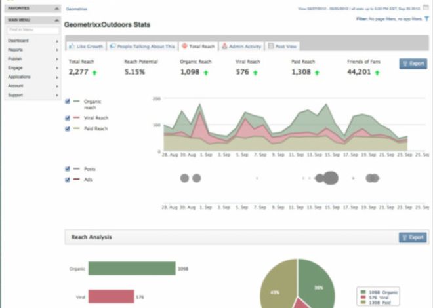
Task: Expand the Publish submenu arrow
Action: 57,59
